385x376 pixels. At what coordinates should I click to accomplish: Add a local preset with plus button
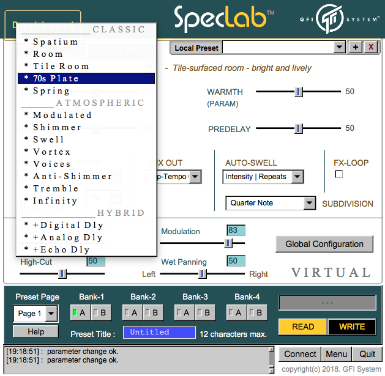click(x=355, y=47)
